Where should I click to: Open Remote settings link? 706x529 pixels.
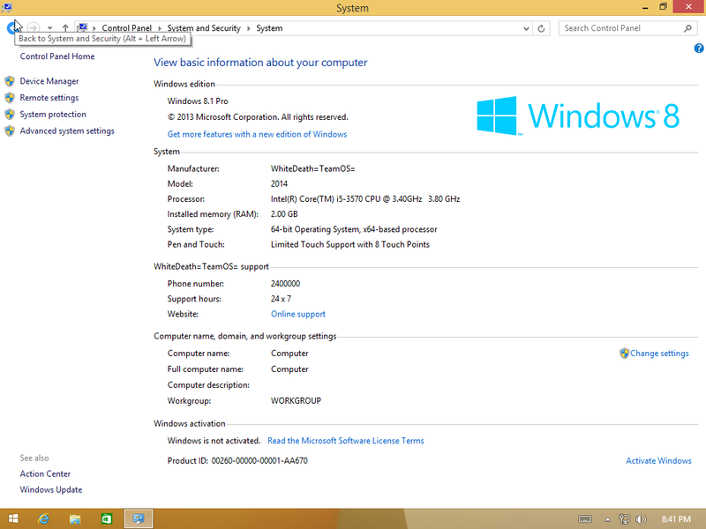click(49, 98)
